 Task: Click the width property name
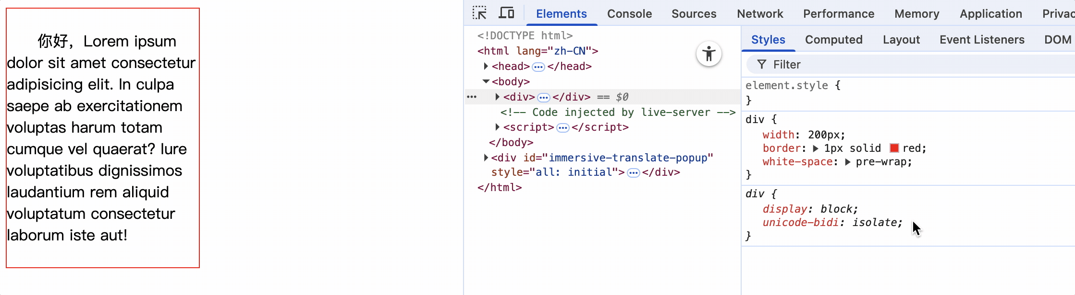point(779,135)
